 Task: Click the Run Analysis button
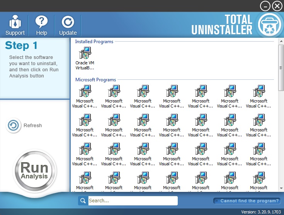[35, 171]
